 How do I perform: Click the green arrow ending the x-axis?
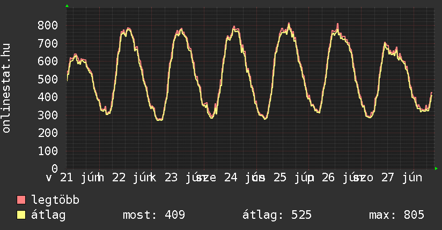point(436,168)
